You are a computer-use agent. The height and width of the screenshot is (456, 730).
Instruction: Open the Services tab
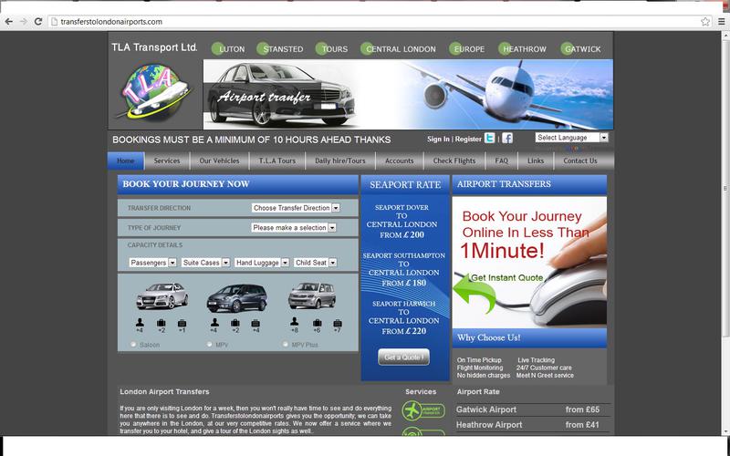coord(167,161)
